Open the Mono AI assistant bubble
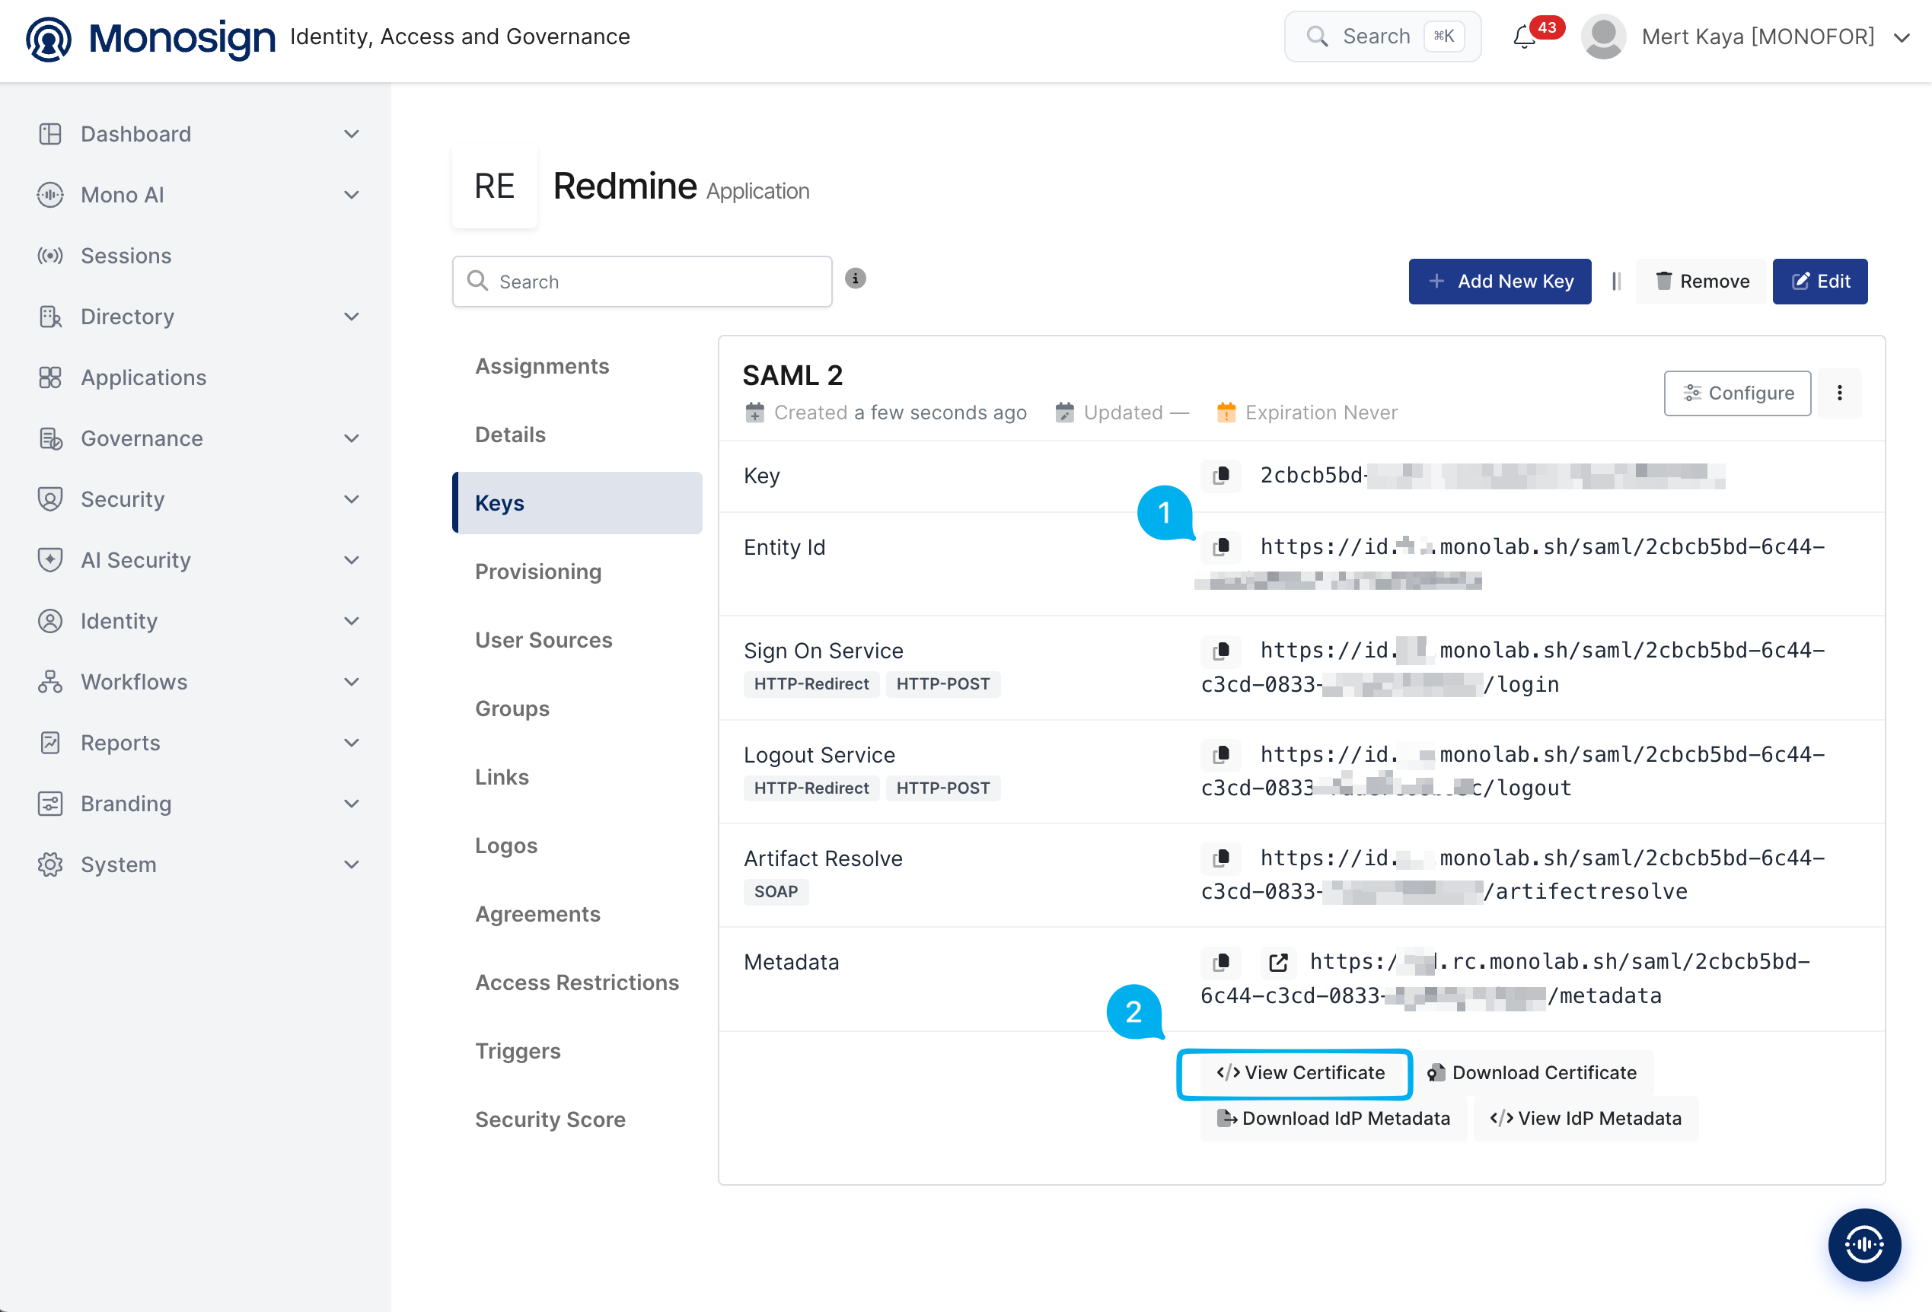The width and height of the screenshot is (1932, 1312). pyautogui.click(x=1863, y=1244)
